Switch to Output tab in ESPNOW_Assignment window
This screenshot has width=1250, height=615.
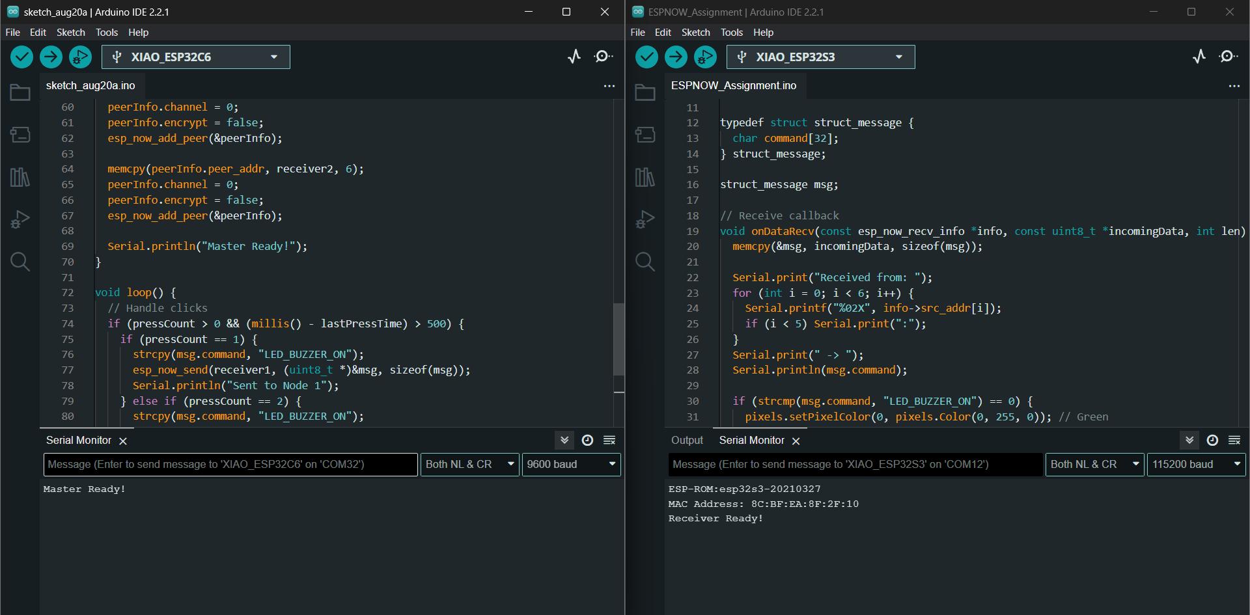pos(687,441)
